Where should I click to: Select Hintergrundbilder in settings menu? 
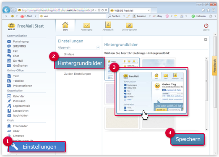pyautogui.click(x=80, y=63)
